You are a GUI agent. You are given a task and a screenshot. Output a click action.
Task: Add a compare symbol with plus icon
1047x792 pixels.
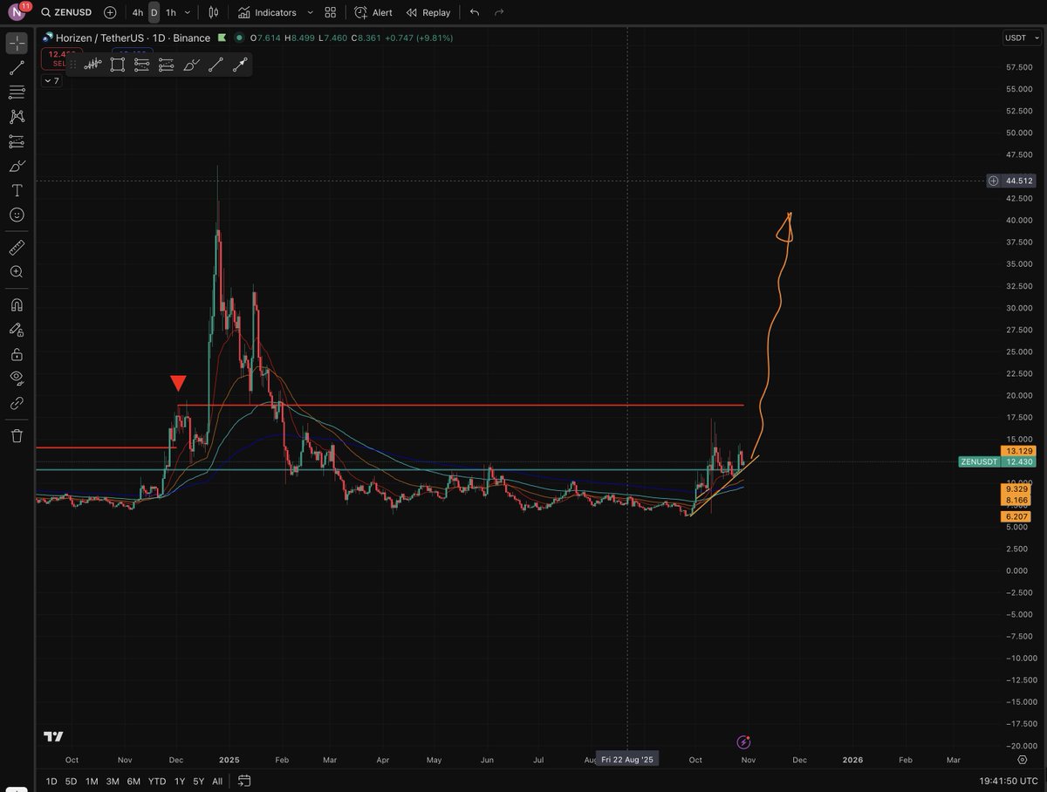(109, 12)
